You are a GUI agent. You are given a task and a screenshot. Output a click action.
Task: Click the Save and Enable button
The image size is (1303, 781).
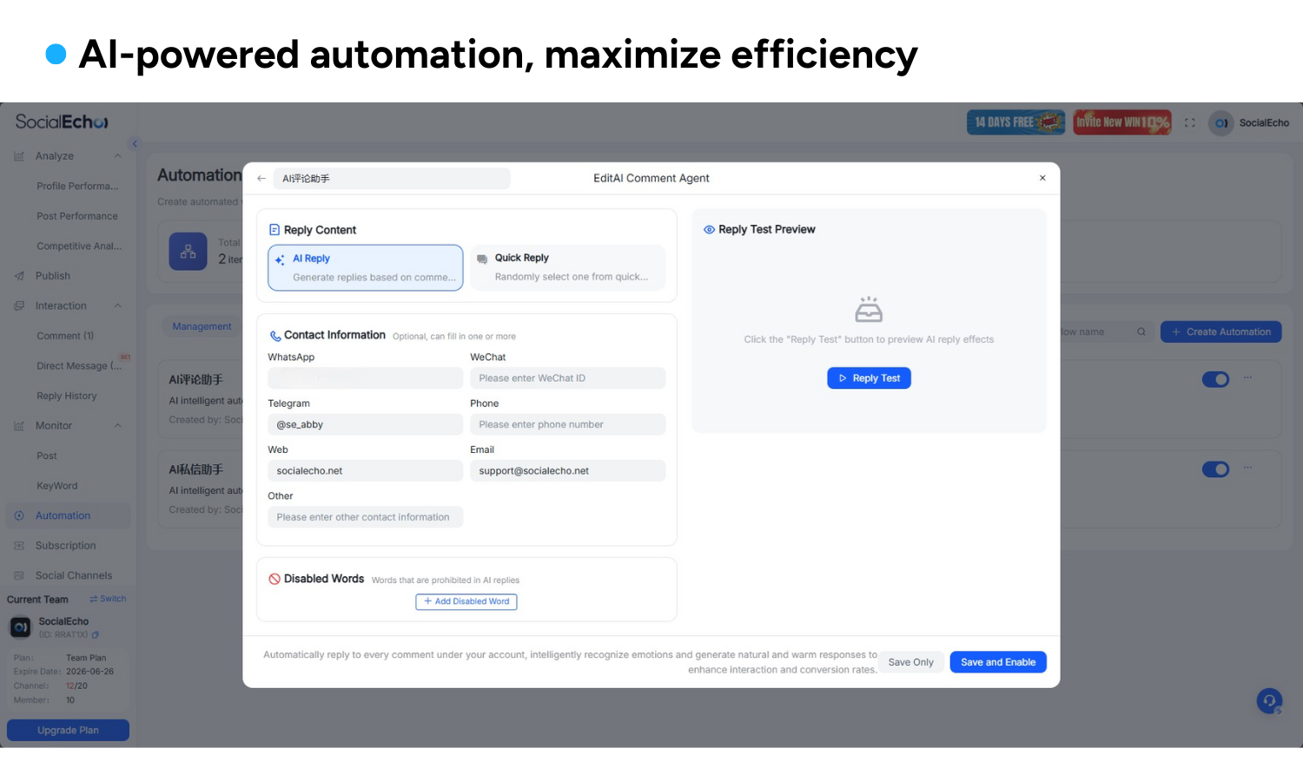pyautogui.click(x=998, y=662)
